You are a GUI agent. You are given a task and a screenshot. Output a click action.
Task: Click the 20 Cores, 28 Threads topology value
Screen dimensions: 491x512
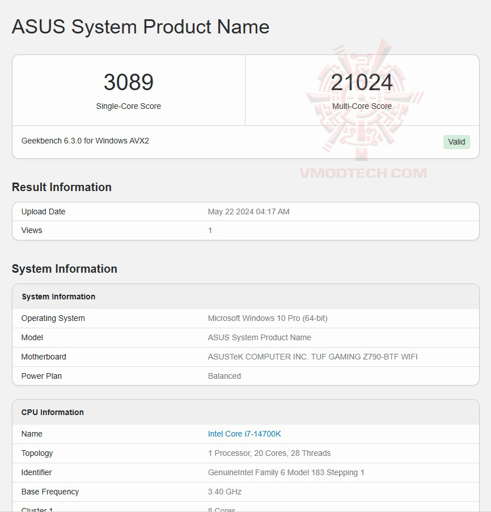(x=269, y=453)
